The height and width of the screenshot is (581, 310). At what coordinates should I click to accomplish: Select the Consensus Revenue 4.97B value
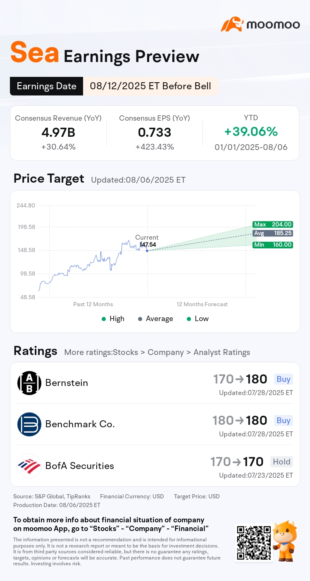pos(58,132)
